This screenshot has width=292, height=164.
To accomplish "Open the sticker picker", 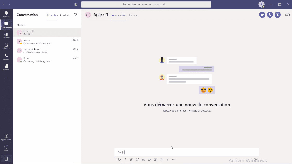I will (150, 159).
